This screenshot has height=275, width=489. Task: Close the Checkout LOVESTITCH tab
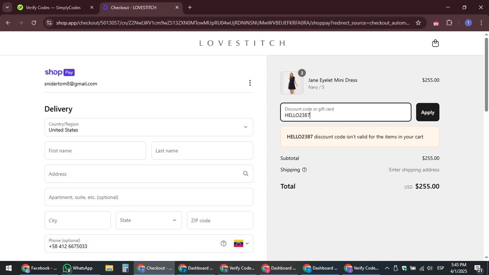tap(177, 8)
